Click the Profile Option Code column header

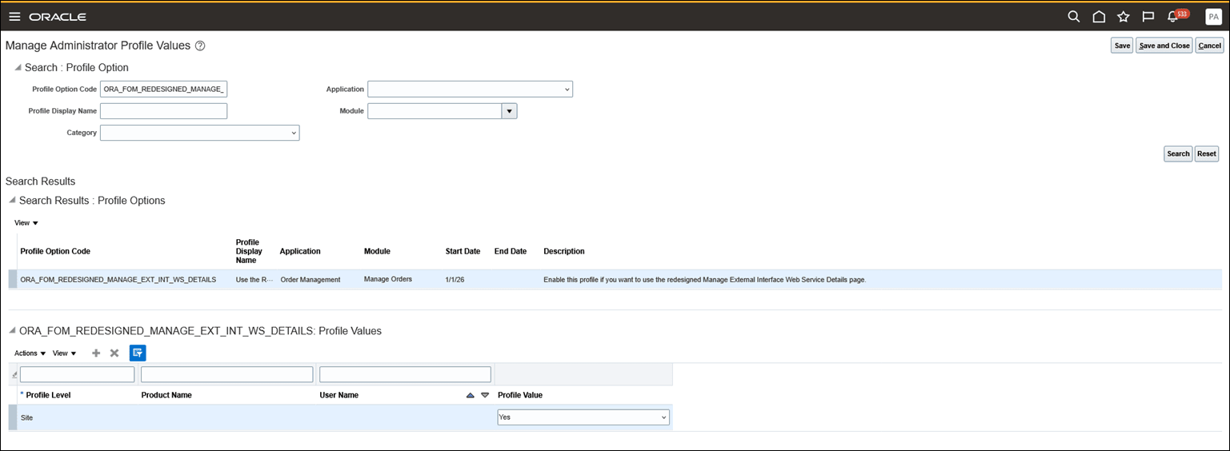(55, 251)
